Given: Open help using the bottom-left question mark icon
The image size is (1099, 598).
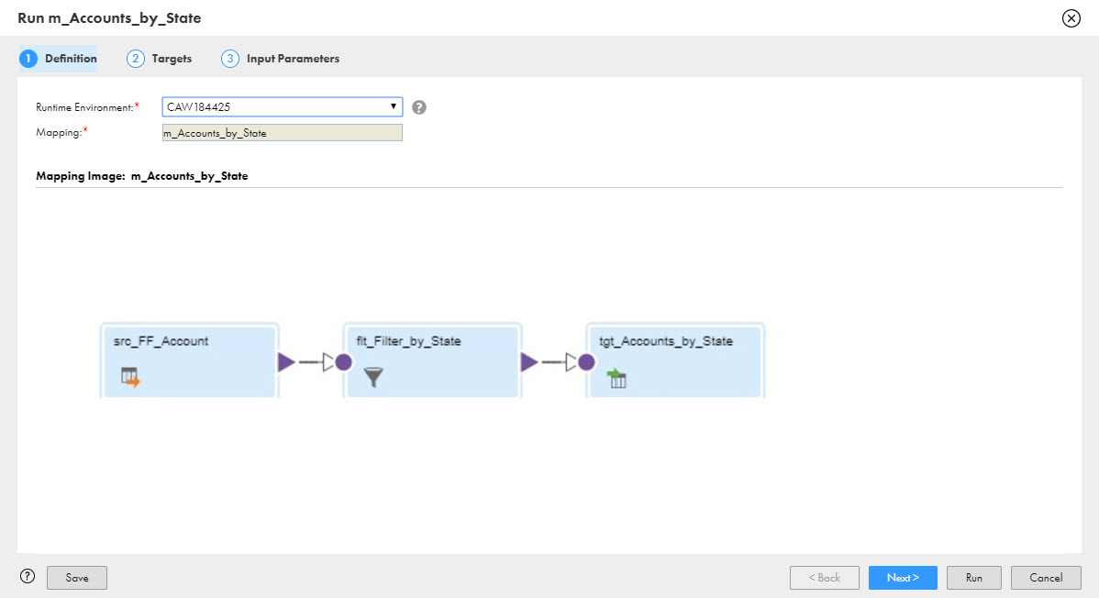Looking at the screenshot, I should [x=28, y=576].
